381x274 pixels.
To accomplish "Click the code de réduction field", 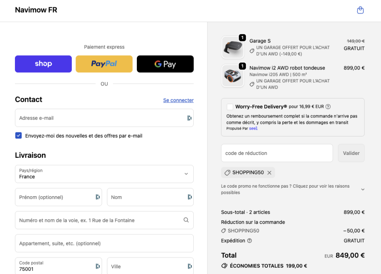I will (277, 153).
